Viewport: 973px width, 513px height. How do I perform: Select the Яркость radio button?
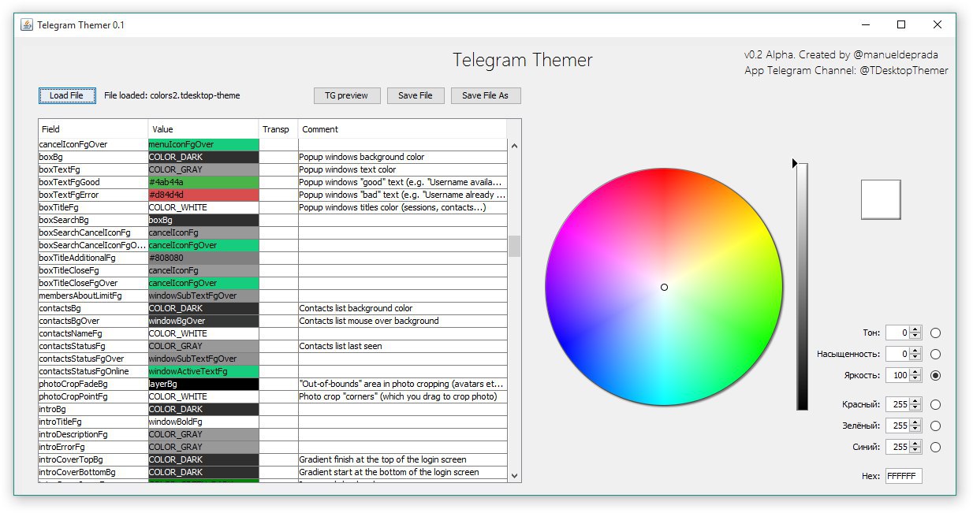coord(935,375)
